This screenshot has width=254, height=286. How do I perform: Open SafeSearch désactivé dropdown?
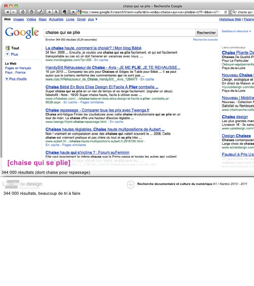pos(236,31)
